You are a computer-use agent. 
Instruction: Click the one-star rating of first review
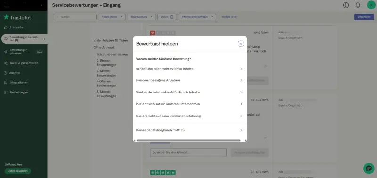pyautogui.click(x=163, y=33)
